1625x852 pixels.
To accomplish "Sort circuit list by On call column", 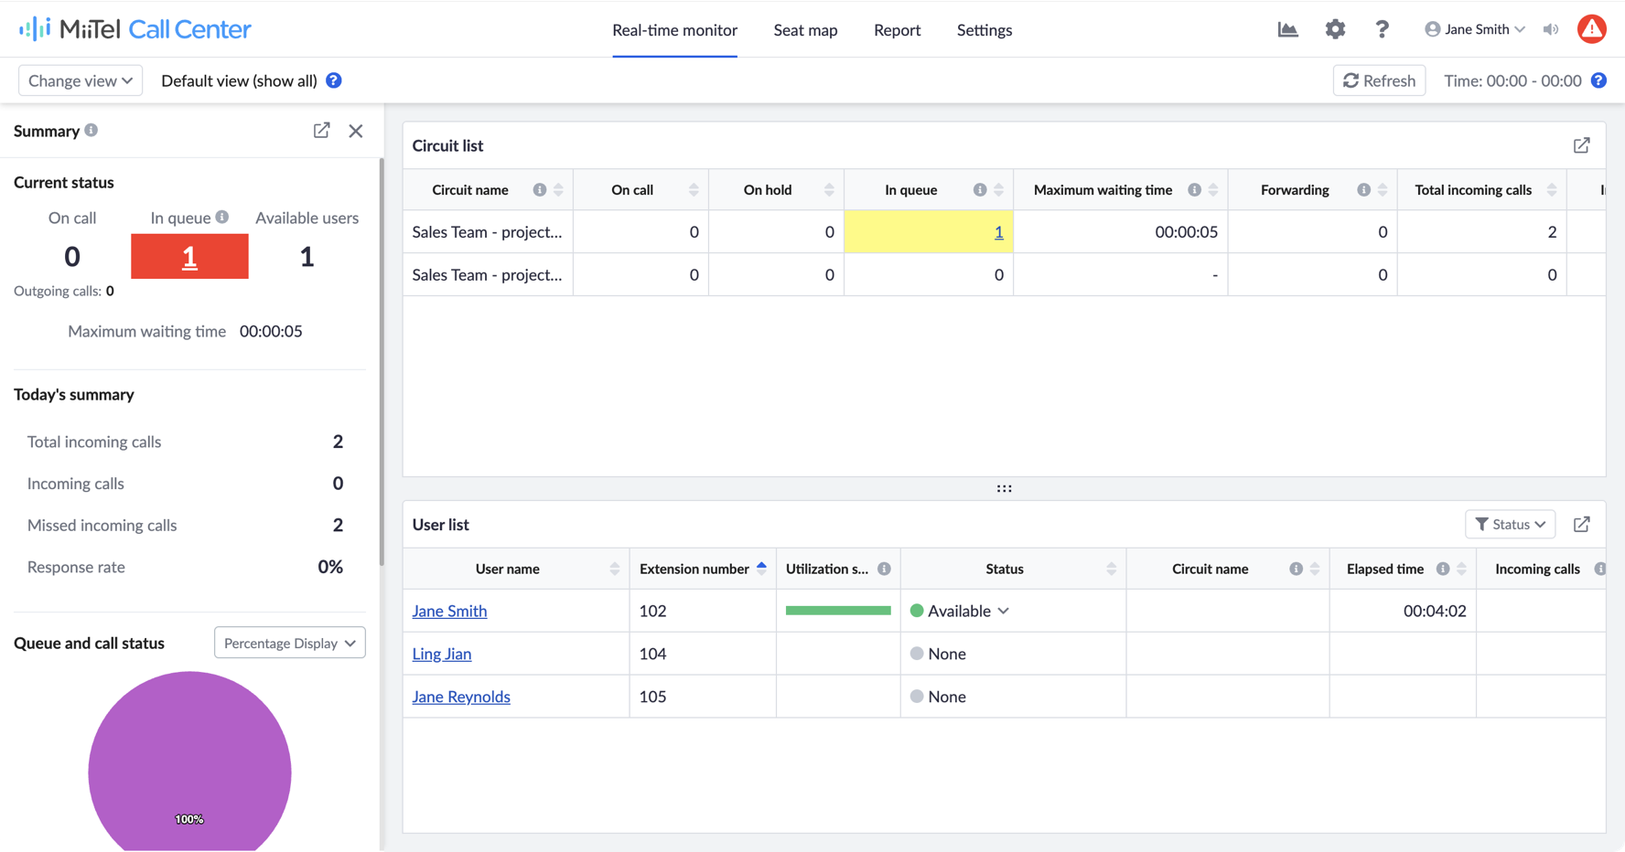I will 694,190.
